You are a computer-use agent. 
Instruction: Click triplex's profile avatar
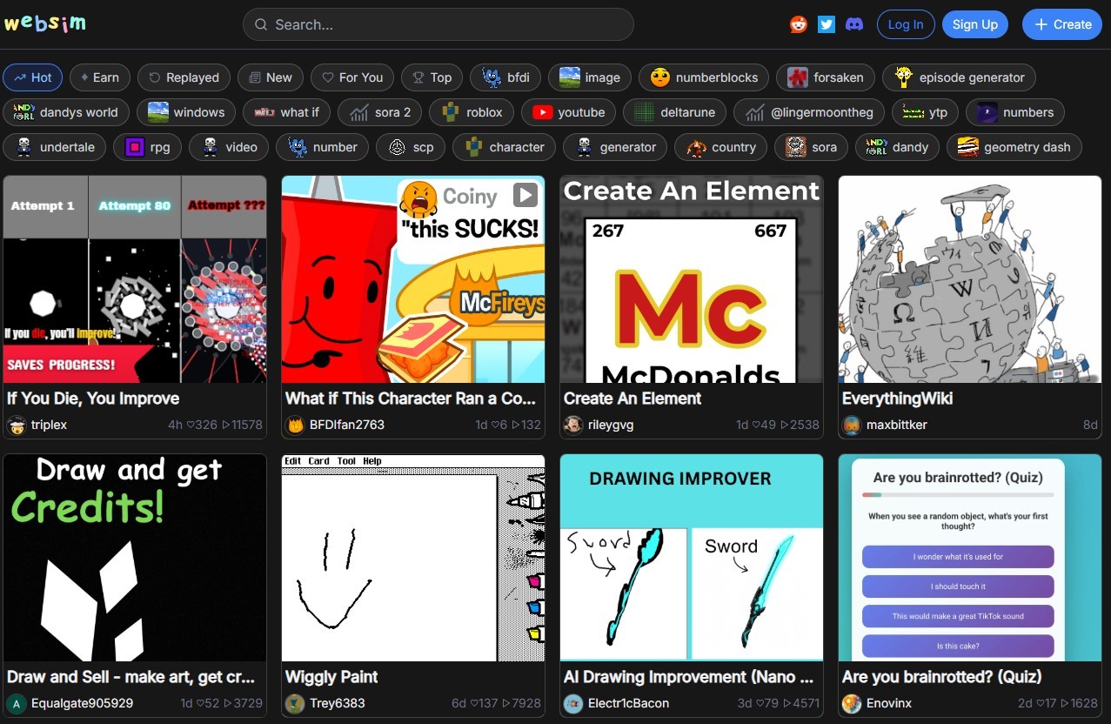(16, 425)
